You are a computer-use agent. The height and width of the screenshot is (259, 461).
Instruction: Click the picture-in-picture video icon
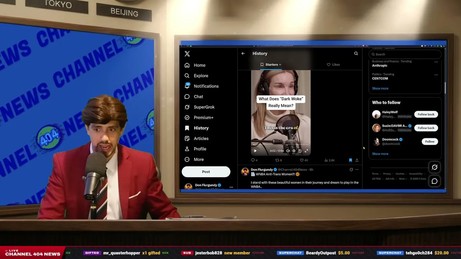click(x=300, y=151)
